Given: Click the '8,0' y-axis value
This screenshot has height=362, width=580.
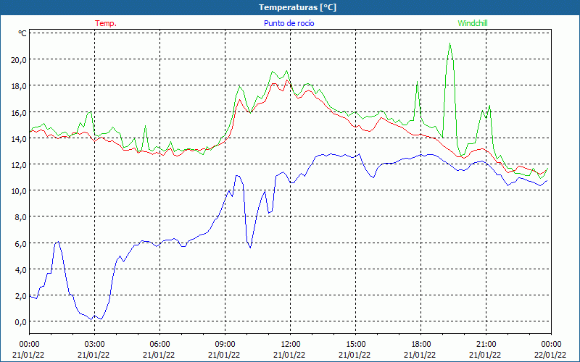Looking at the screenshot, I should point(20,217).
